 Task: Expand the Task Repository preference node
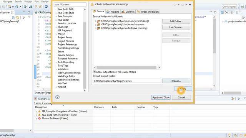pos(56,62)
